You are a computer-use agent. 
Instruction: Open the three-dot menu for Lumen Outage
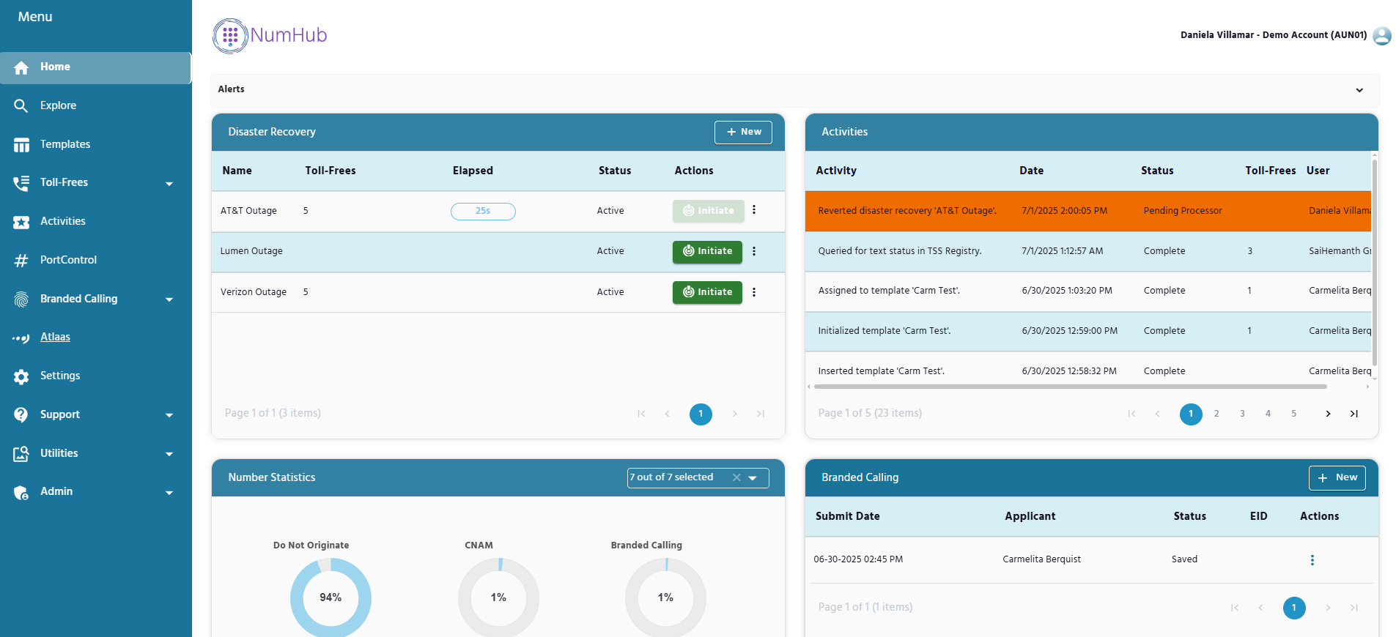[754, 251]
